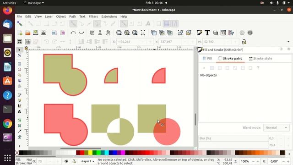
Task: Open the Extensions menu
Action: click(x=109, y=16)
